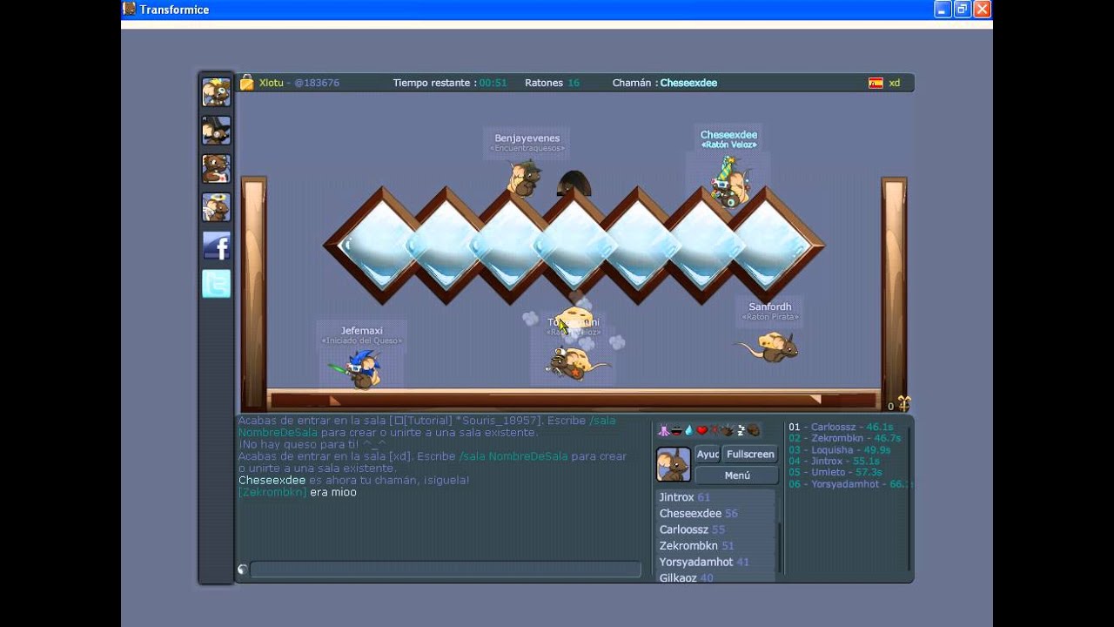Click the Benjayevenes player name tag
This screenshot has width=1114, height=627.
tap(527, 138)
